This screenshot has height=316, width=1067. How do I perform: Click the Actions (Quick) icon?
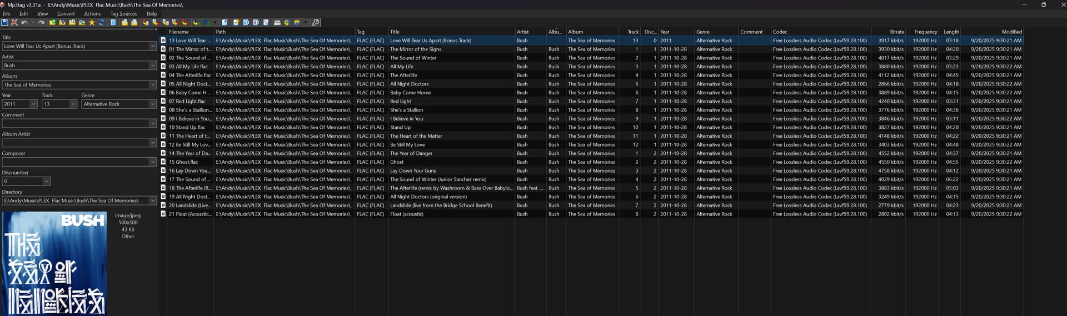coord(206,23)
